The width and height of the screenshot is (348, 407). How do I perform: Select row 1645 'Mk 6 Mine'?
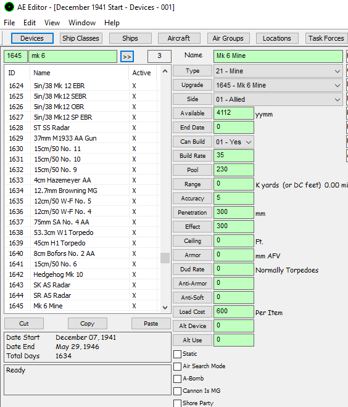81,306
